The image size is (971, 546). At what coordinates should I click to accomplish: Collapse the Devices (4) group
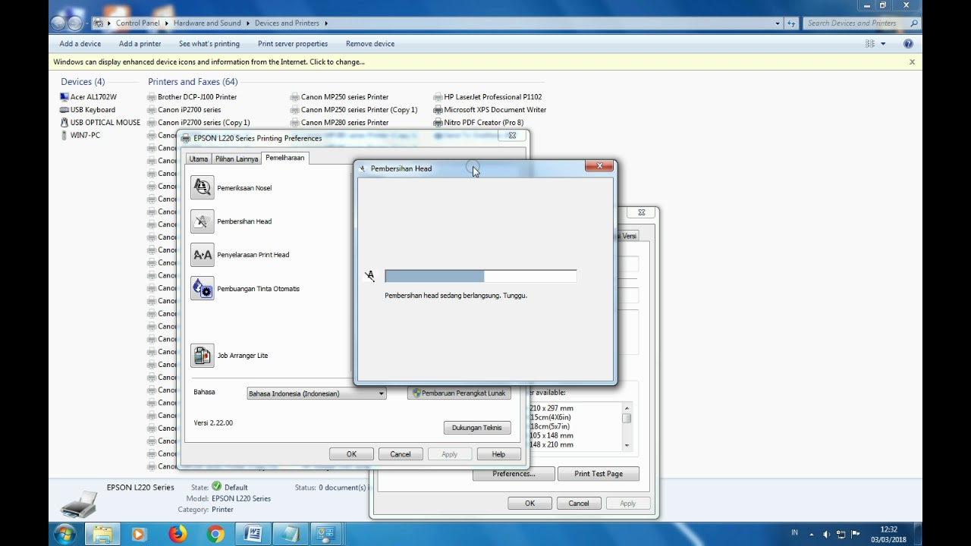83,82
